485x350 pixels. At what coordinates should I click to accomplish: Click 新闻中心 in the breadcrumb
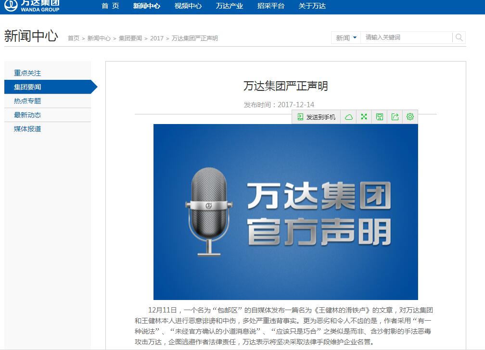click(x=99, y=38)
